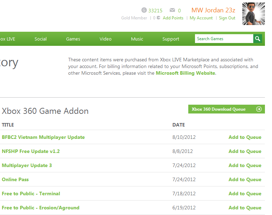This screenshot has width=272, height=215.
Task: Click the search magnifier icon button
Action: click(258, 39)
